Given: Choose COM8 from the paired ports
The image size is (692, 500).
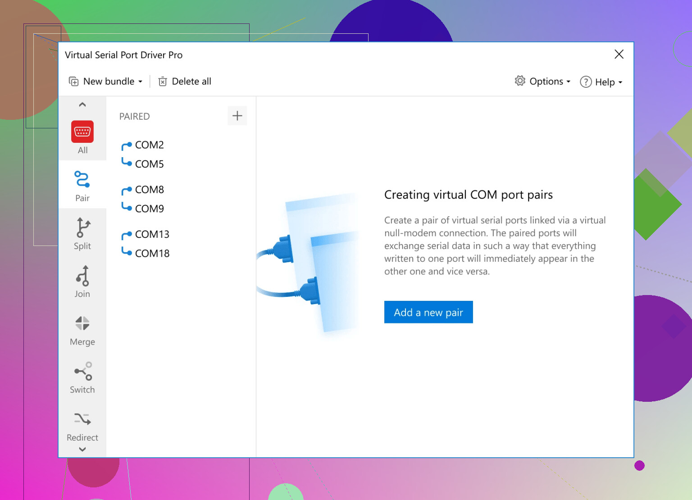Looking at the screenshot, I should 149,190.
